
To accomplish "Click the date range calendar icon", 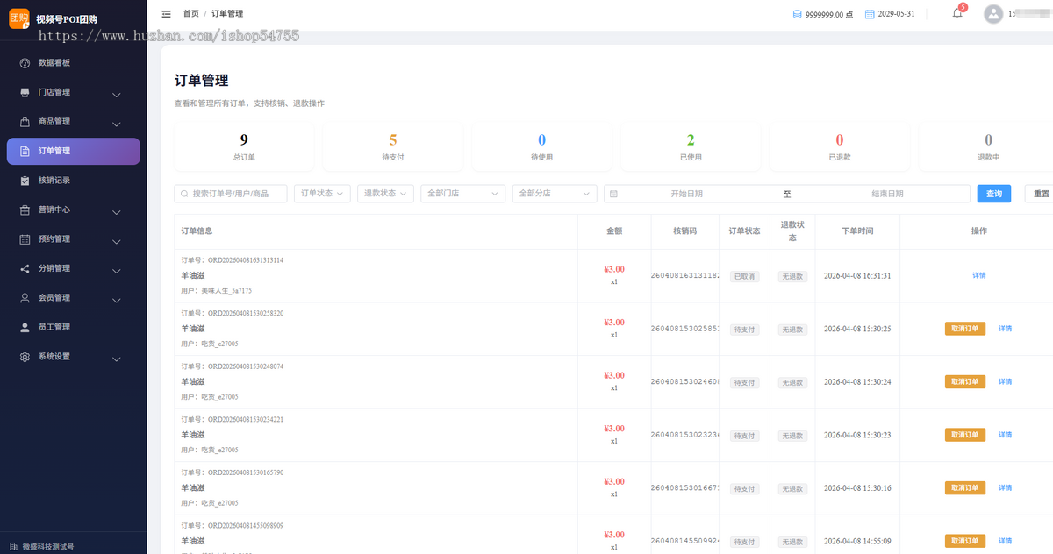I will 613,194.
